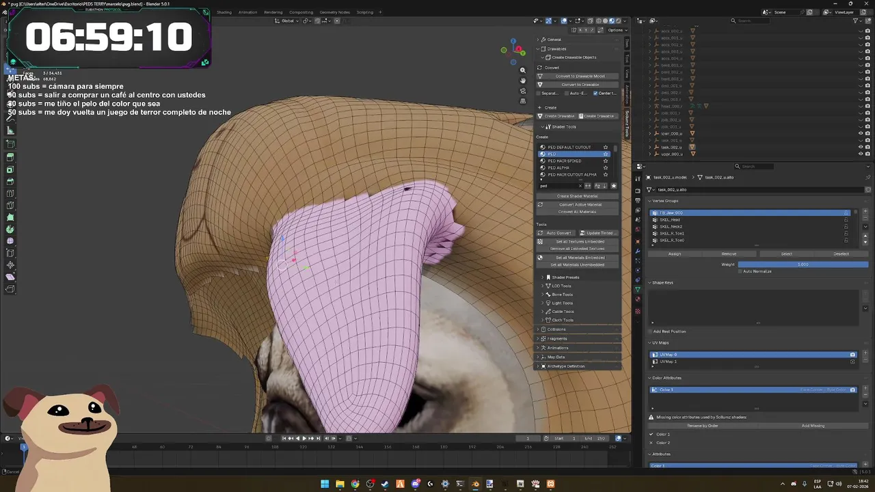Tick the Add Rest Position checkbox
Viewport: 875px width, 492px height.
click(x=650, y=331)
